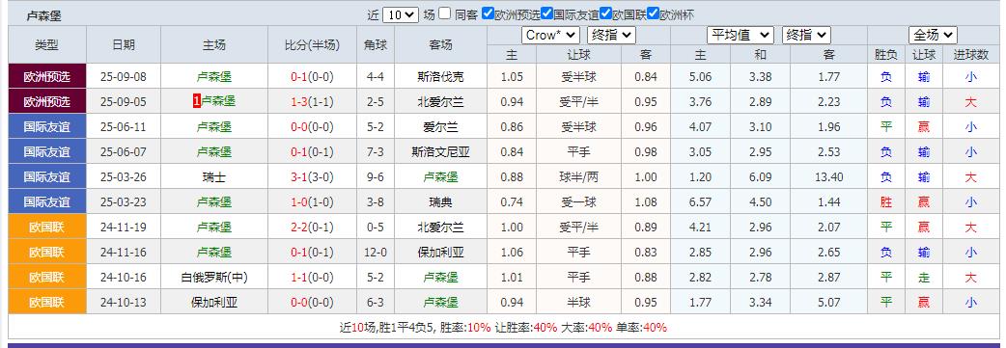Click 胜 result in the 瑞典 row
Image resolution: width=1006 pixels, height=348 pixels.
pos(886,201)
